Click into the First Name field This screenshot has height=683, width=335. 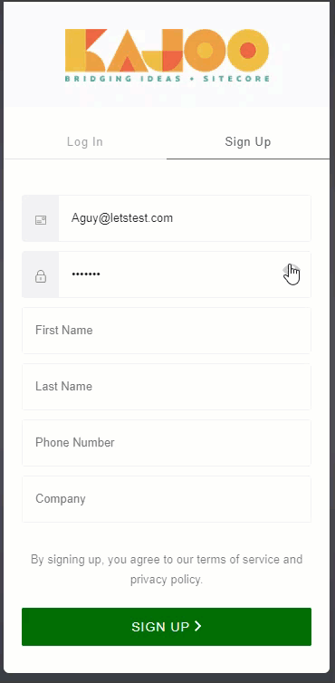tap(167, 331)
